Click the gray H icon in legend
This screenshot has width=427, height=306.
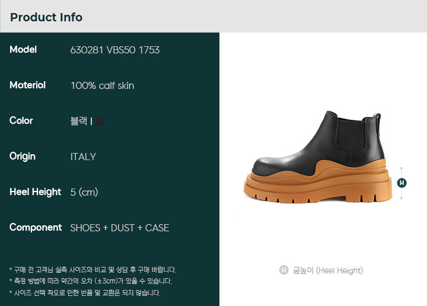tap(283, 270)
